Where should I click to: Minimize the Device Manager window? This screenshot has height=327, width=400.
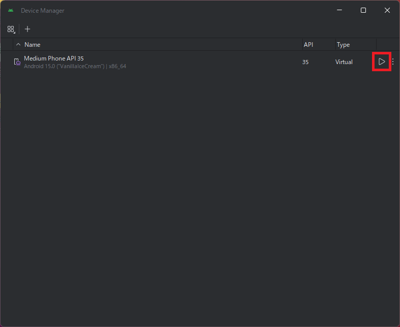coord(339,10)
